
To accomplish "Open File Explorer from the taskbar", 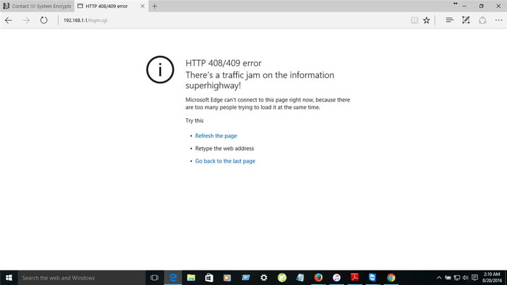I will coord(191,278).
